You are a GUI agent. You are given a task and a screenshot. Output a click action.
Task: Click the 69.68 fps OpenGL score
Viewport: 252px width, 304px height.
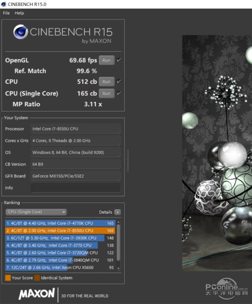click(x=83, y=60)
